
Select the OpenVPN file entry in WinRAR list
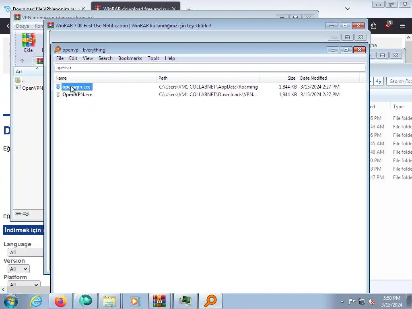click(x=29, y=88)
